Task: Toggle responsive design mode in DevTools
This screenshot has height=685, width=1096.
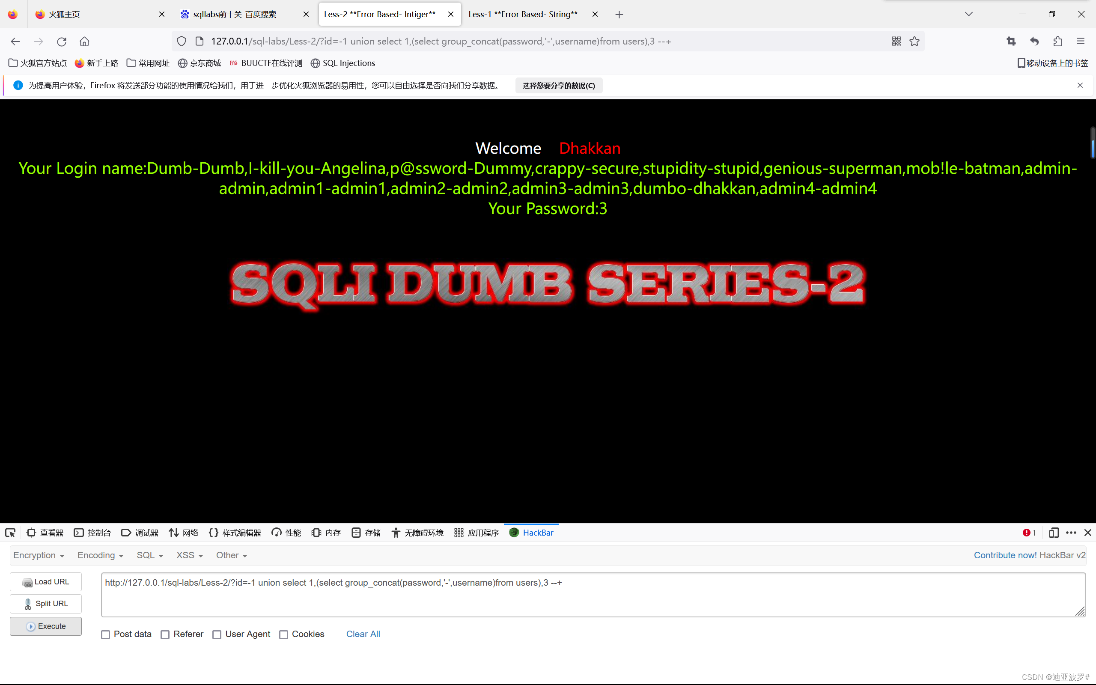Action: click(1054, 533)
